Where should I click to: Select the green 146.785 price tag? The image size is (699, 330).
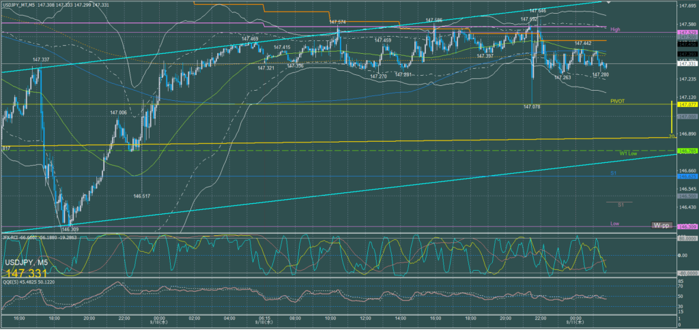click(686, 151)
